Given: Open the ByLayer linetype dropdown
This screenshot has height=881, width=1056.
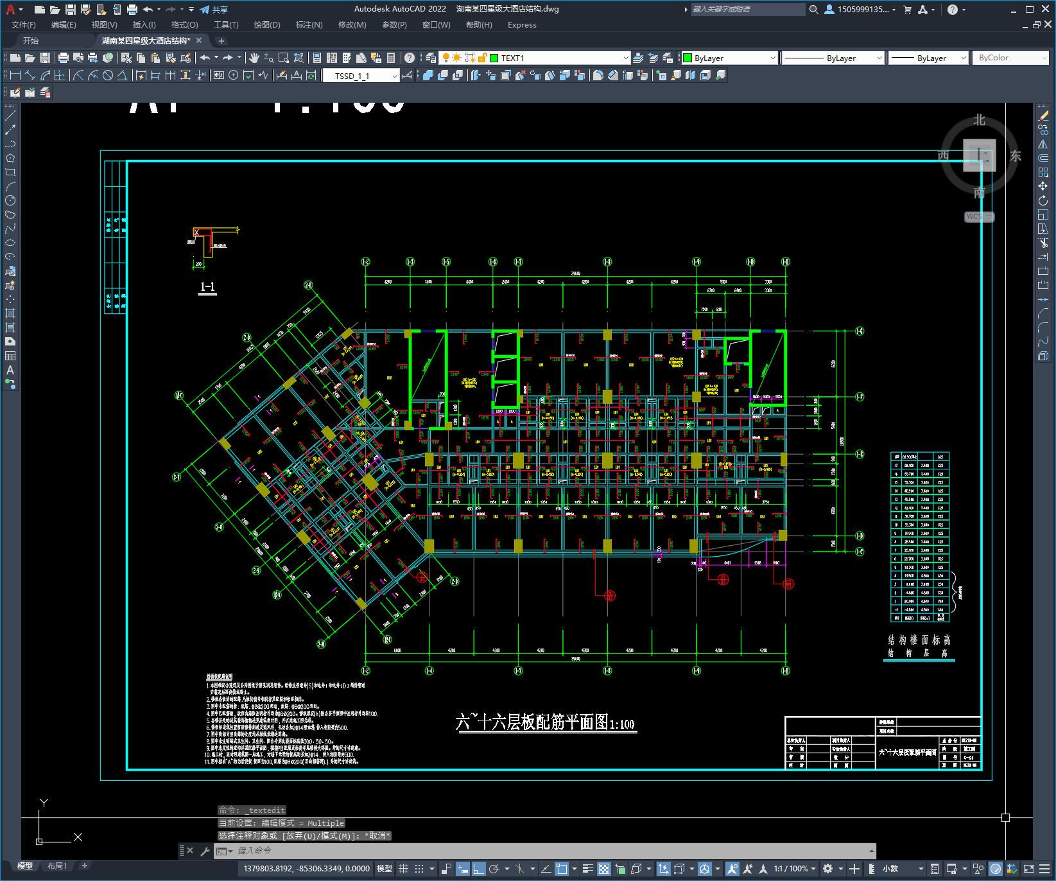Looking at the screenshot, I should click(879, 58).
